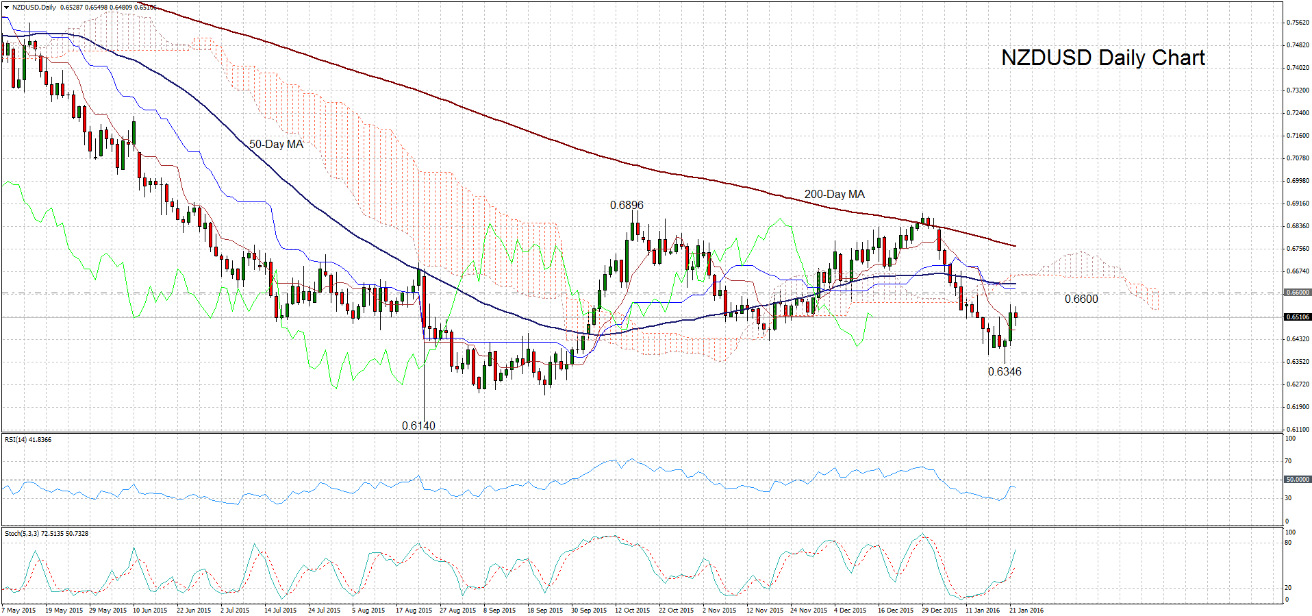Click the '11 Jan 2016' date label

pyautogui.click(x=983, y=610)
